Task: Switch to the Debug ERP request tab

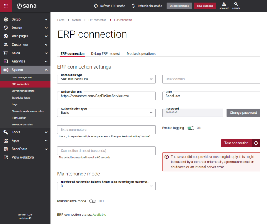Action: (x=106, y=53)
